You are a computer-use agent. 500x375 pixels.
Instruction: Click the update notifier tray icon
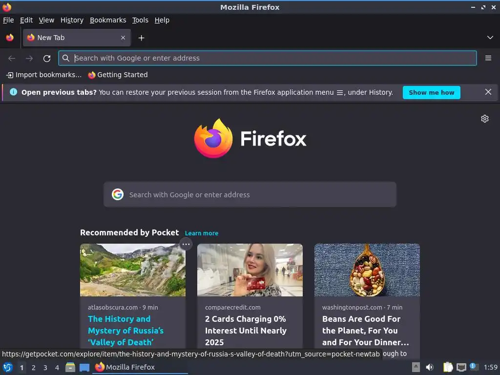tap(474, 367)
